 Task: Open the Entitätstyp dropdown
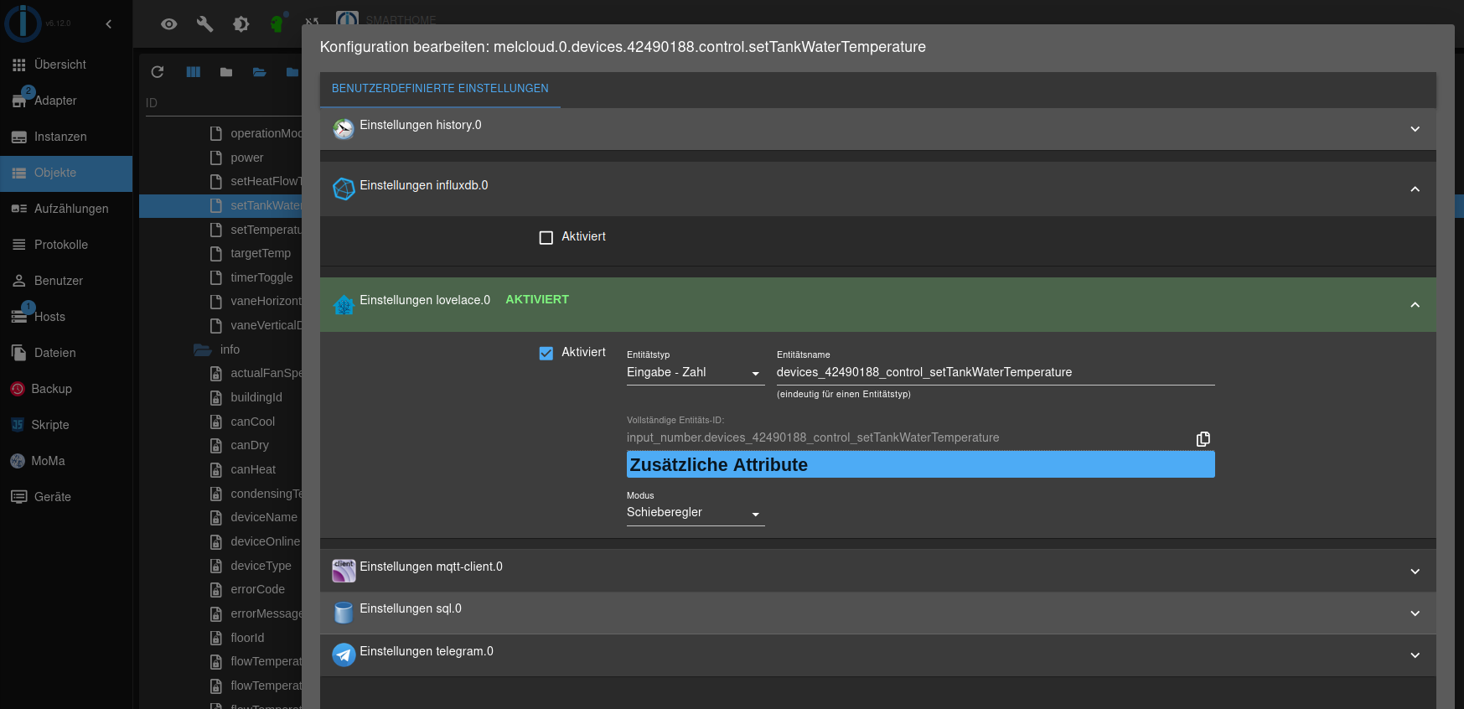point(694,373)
